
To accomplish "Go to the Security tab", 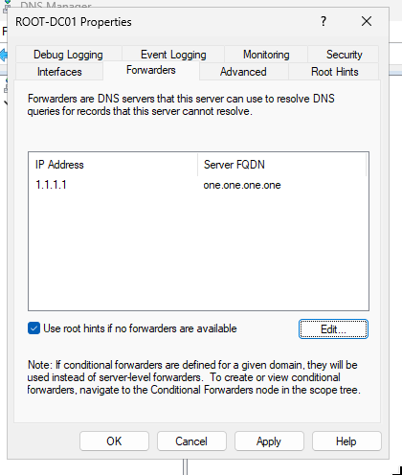I will (344, 55).
